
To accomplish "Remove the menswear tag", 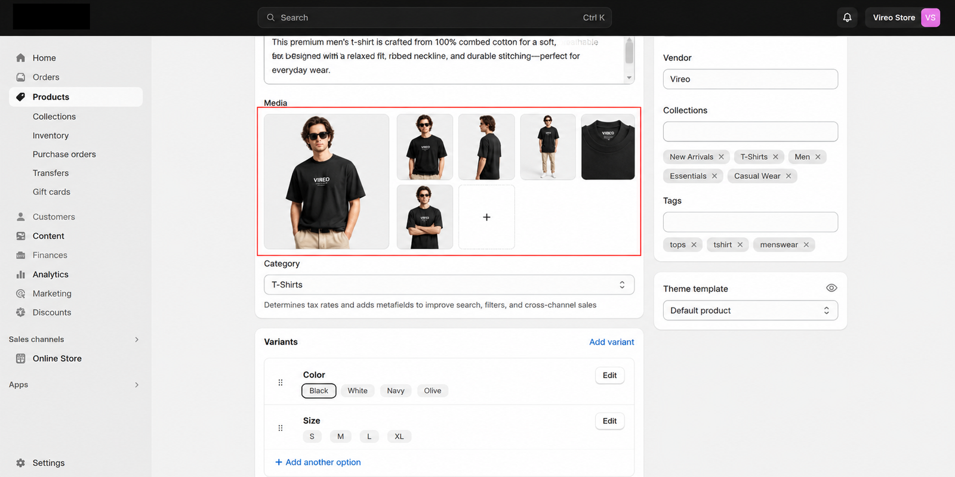I will click(x=806, y=244).
